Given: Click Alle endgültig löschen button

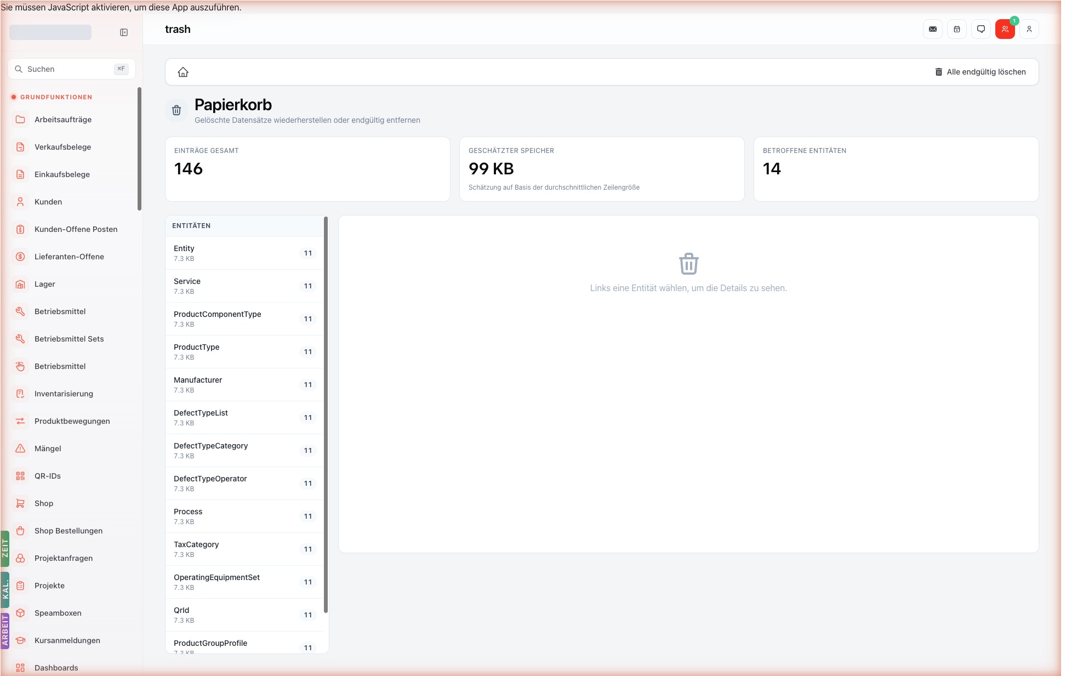Looking at the screenshot, I should pos(981,72).
